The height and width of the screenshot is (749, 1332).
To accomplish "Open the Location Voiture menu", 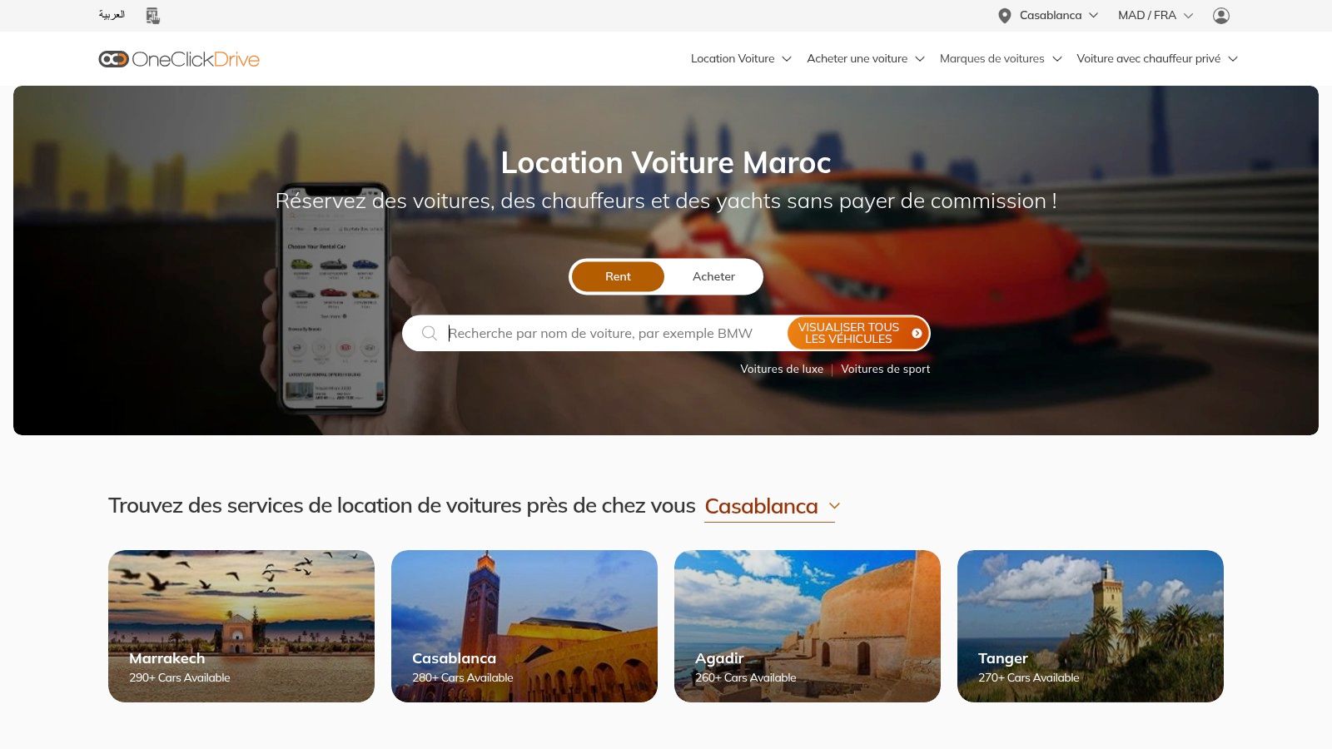I will coord(741,58).
